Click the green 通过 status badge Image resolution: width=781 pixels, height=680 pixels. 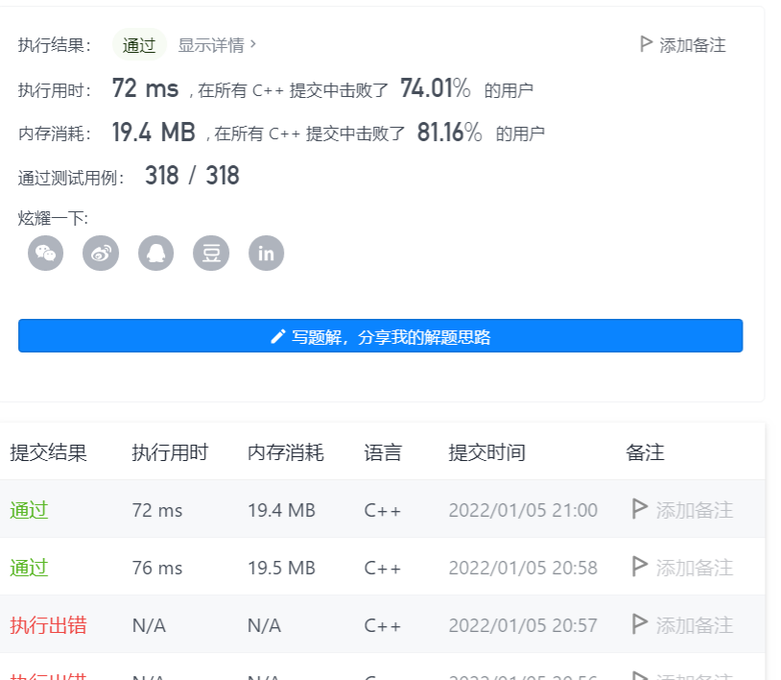138,44
